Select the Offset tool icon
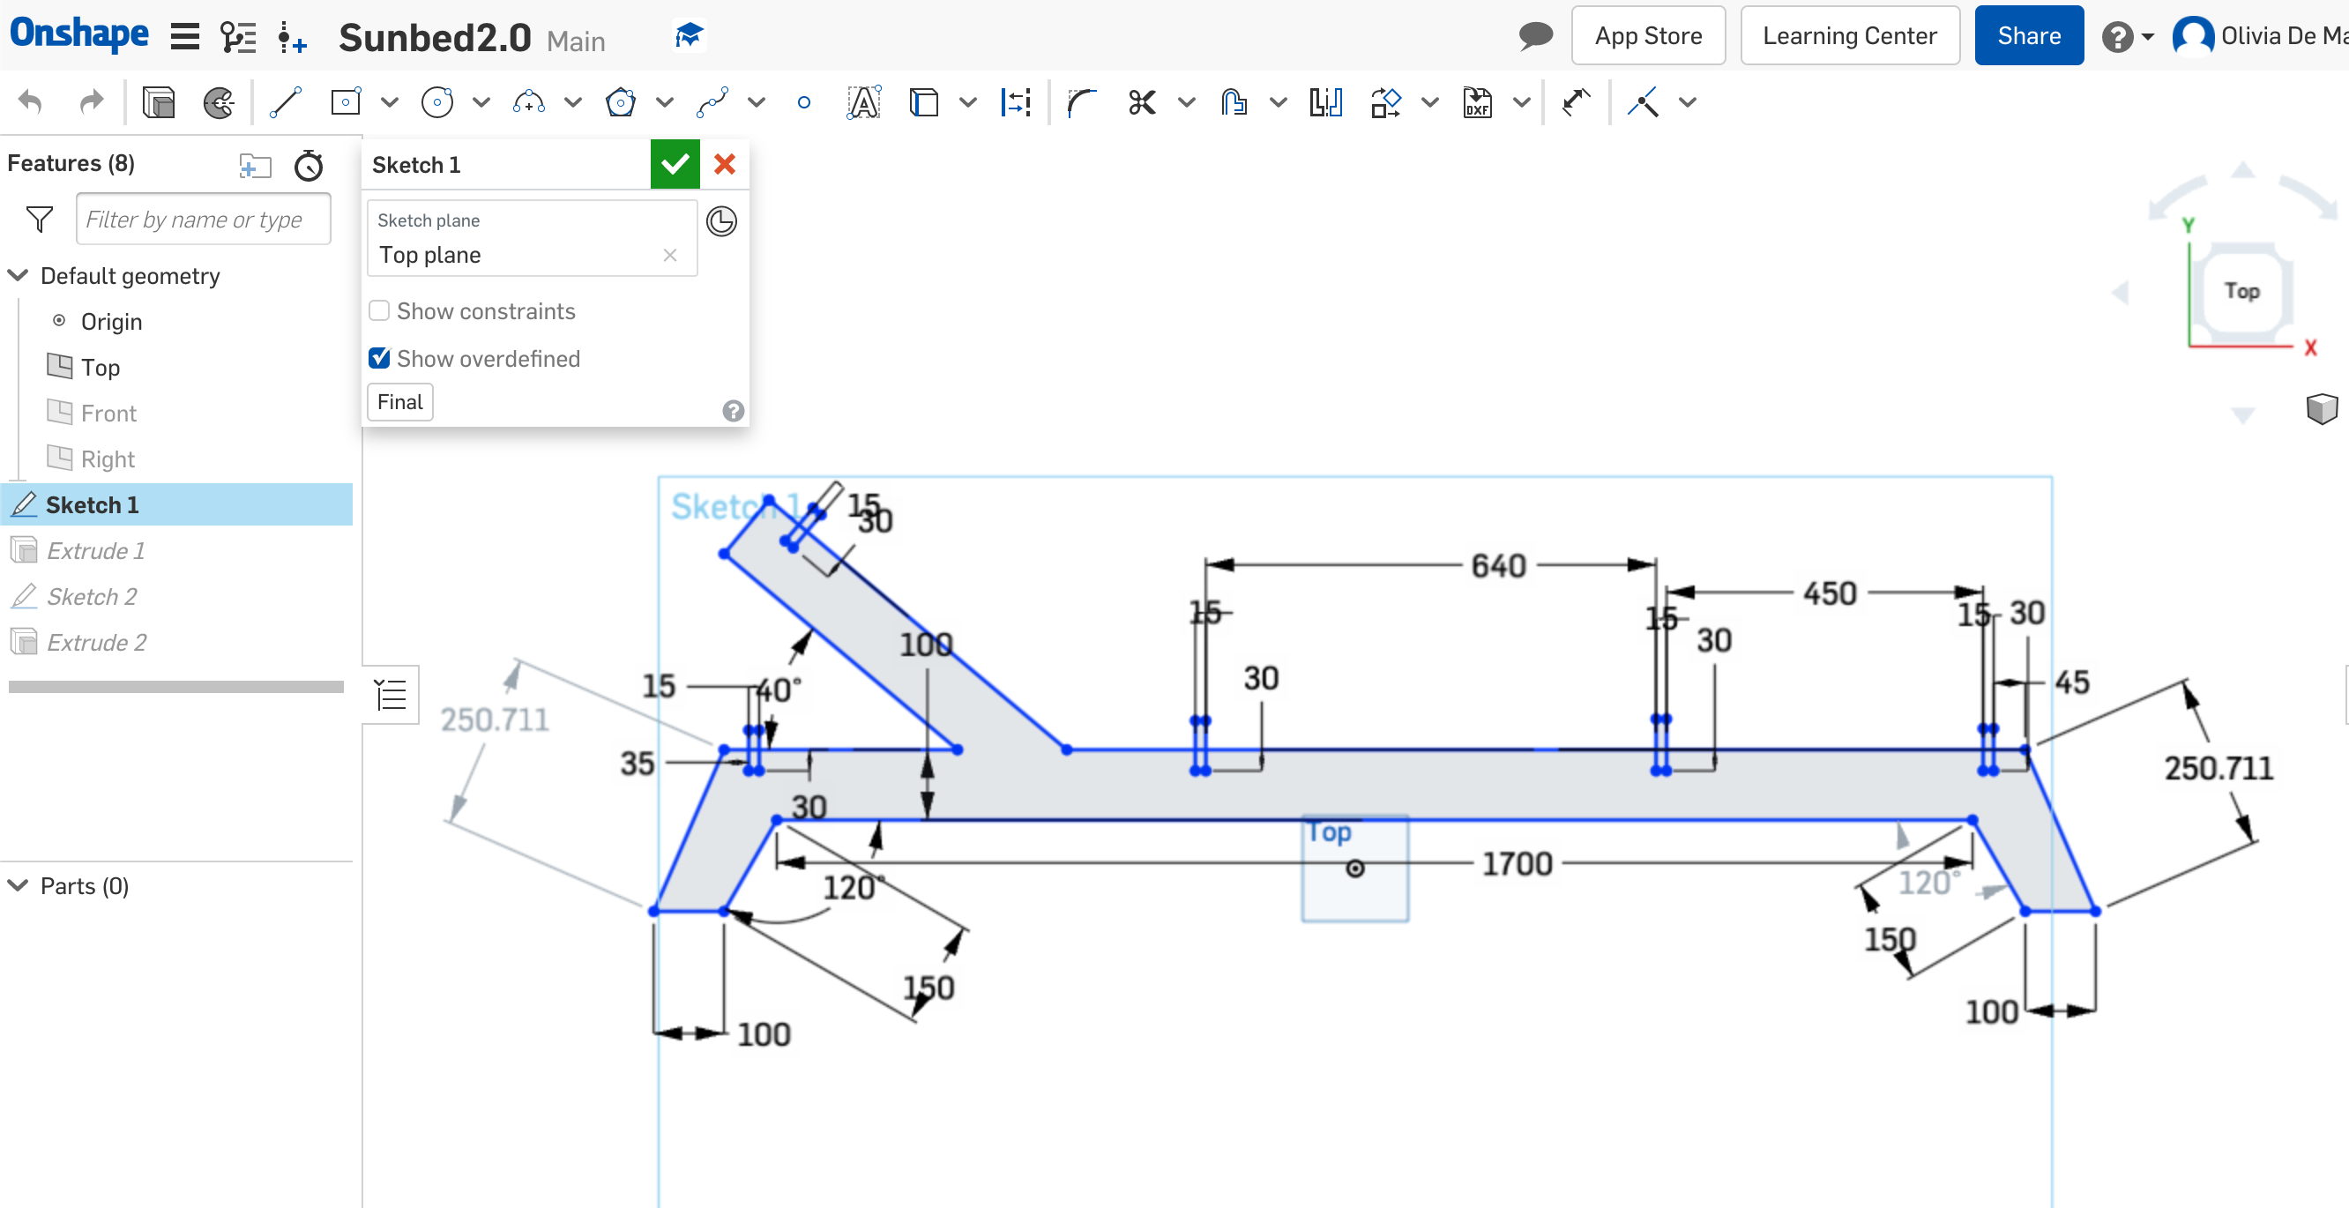 click(1234, 102)
